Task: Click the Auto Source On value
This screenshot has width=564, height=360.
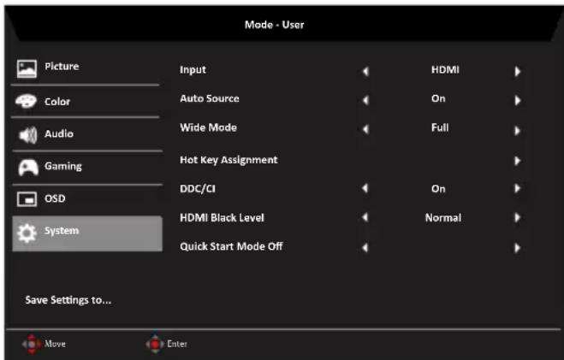Action: pos(438,98)
